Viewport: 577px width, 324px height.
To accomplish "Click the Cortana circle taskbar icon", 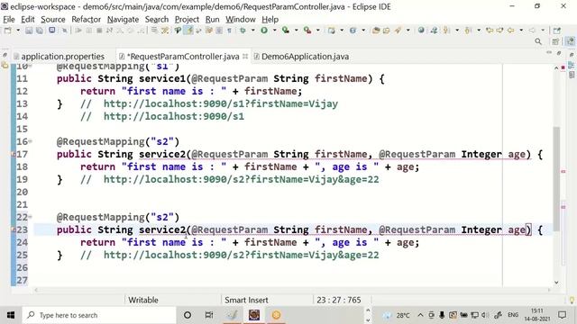I will 188,315.
